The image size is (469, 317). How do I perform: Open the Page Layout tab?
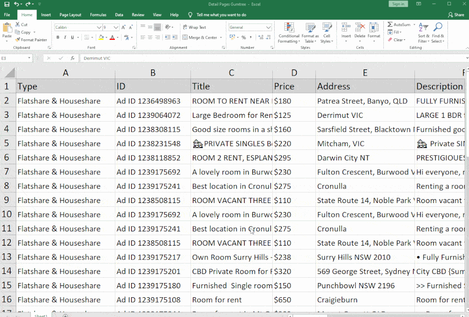pos(70,15)
